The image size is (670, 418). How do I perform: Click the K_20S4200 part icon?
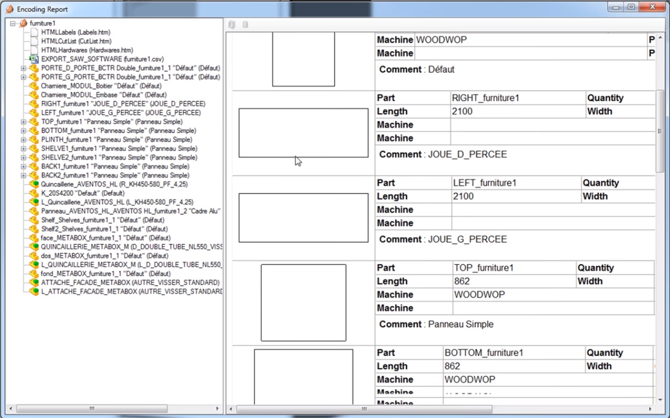(34, 193)
